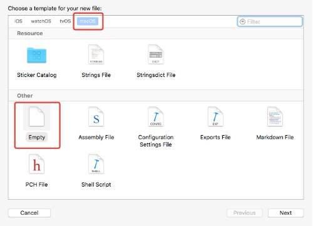Choose the Shell Script template icon
The image size is (313, 226).
pos(96,164)
